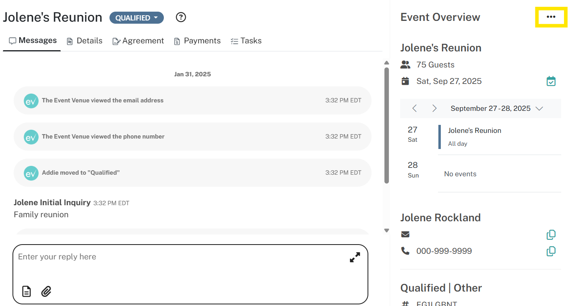Click the message template document icon
568x306 pixels.
click(x=26, y=291)
